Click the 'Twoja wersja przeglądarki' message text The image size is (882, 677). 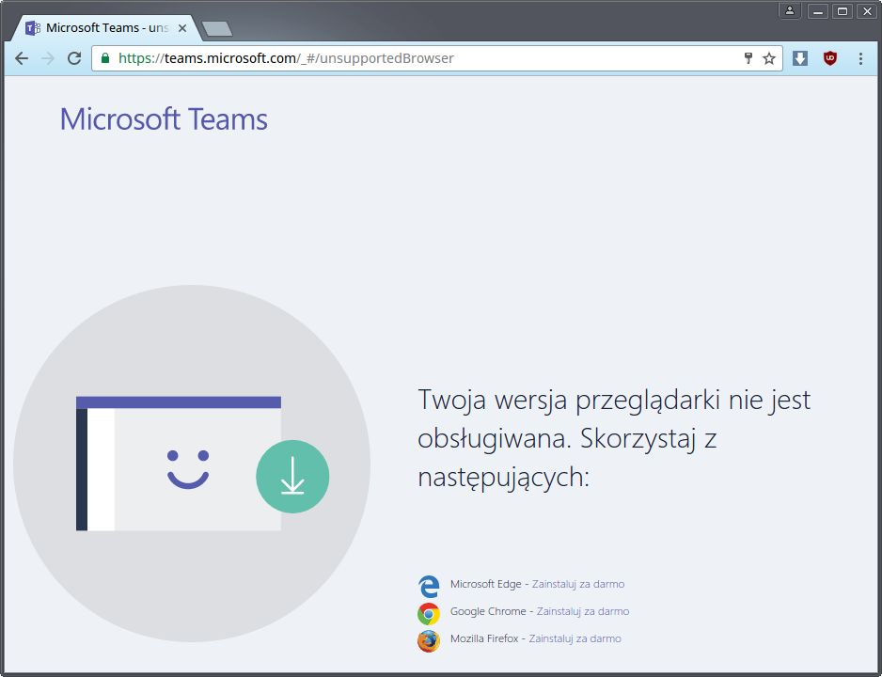614,438
